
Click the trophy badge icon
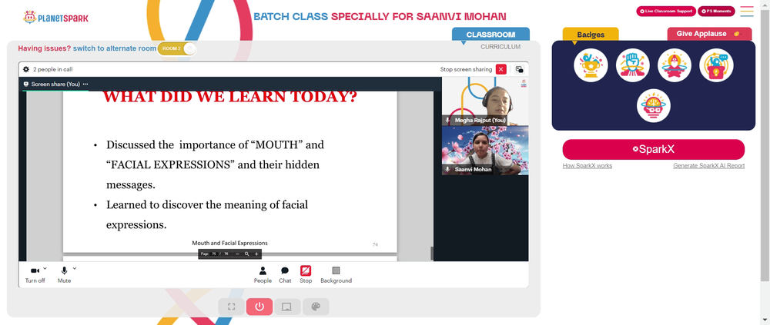[591, 65]
